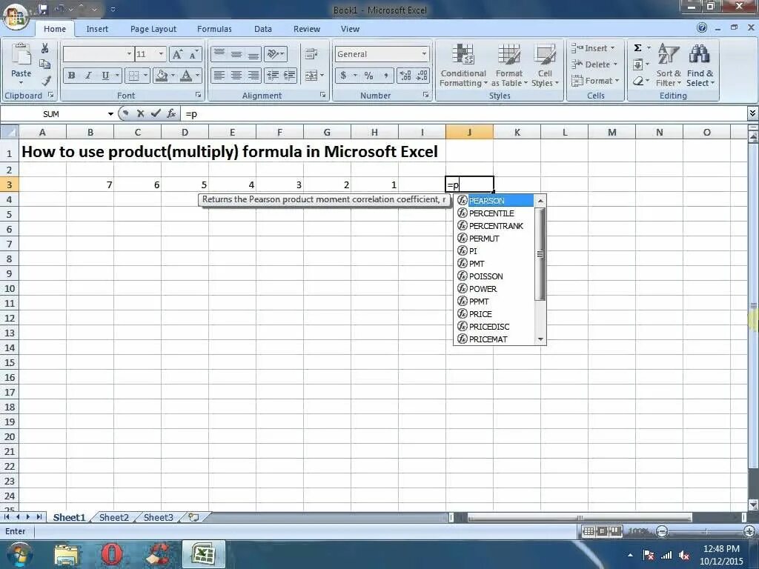Click the Borders icon

click(x=133, y=76)
